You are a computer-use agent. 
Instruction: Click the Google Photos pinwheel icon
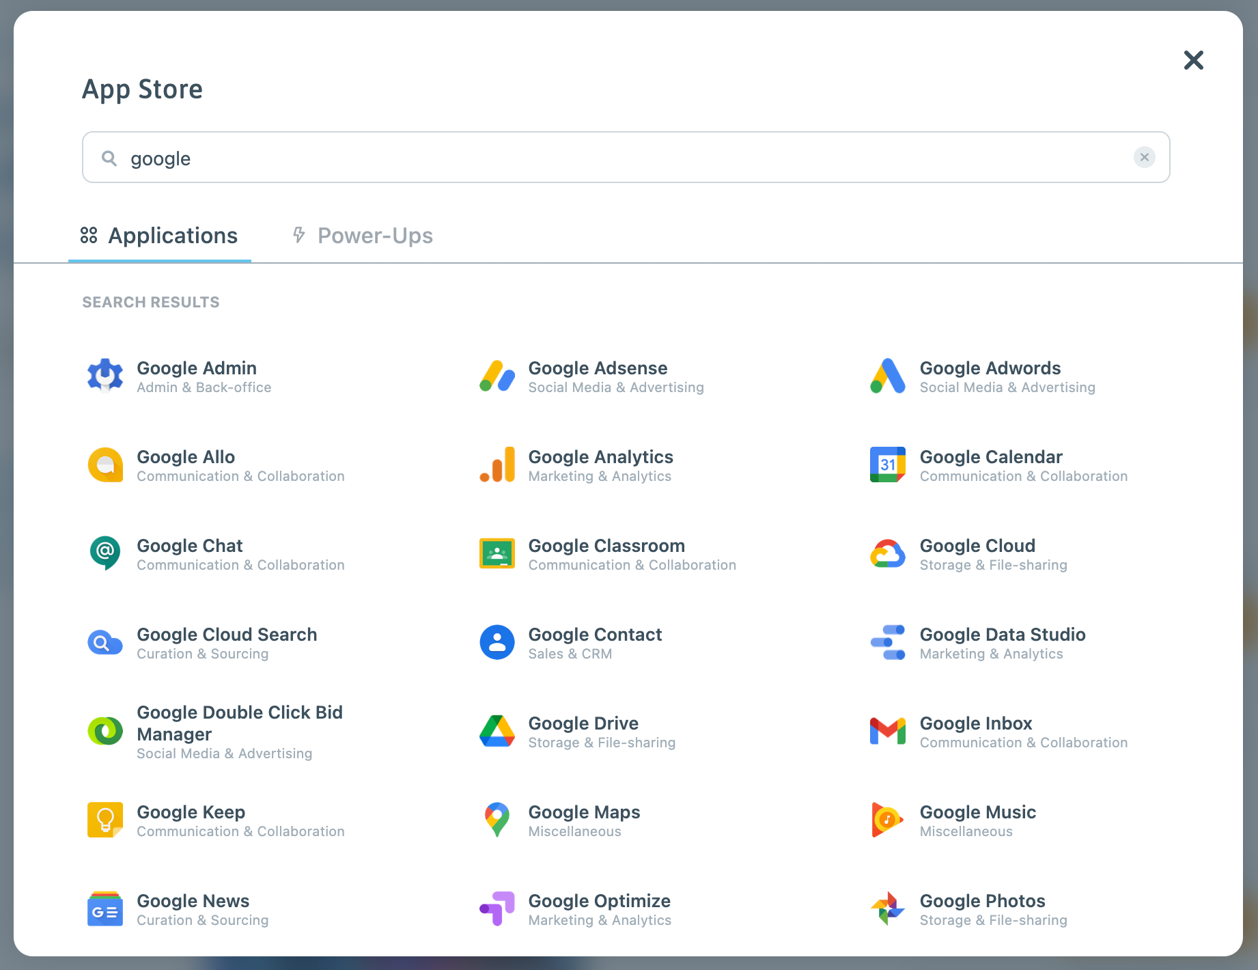coord(888,909)
